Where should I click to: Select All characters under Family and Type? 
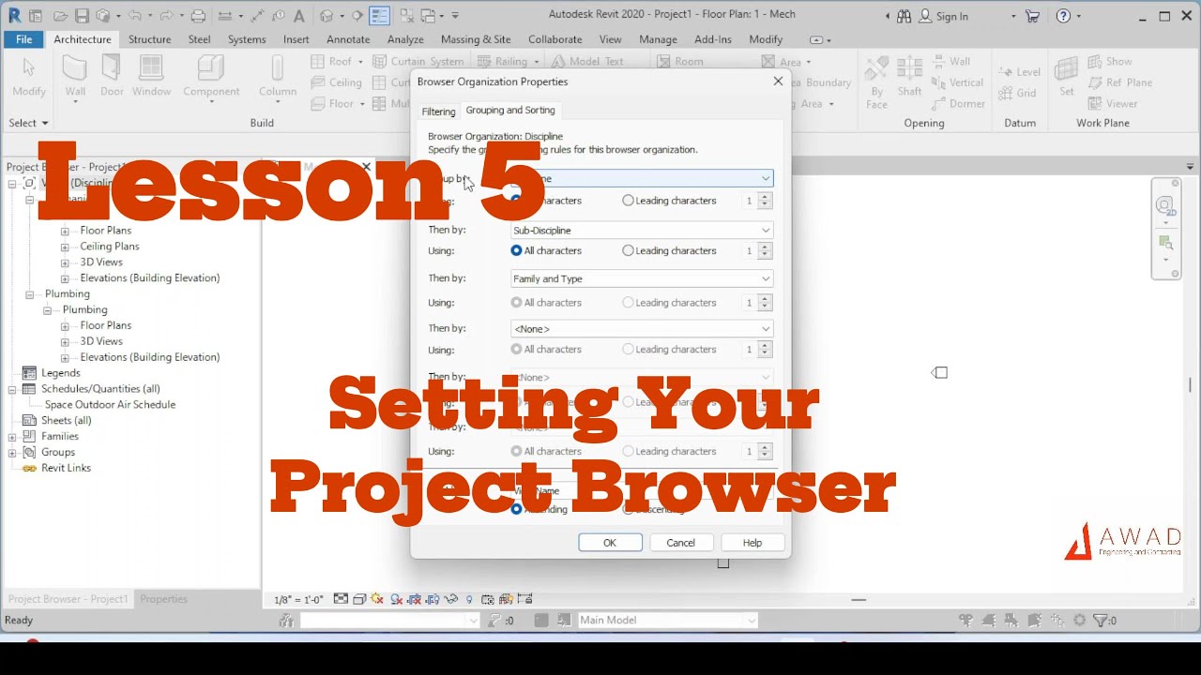point(516,303)
